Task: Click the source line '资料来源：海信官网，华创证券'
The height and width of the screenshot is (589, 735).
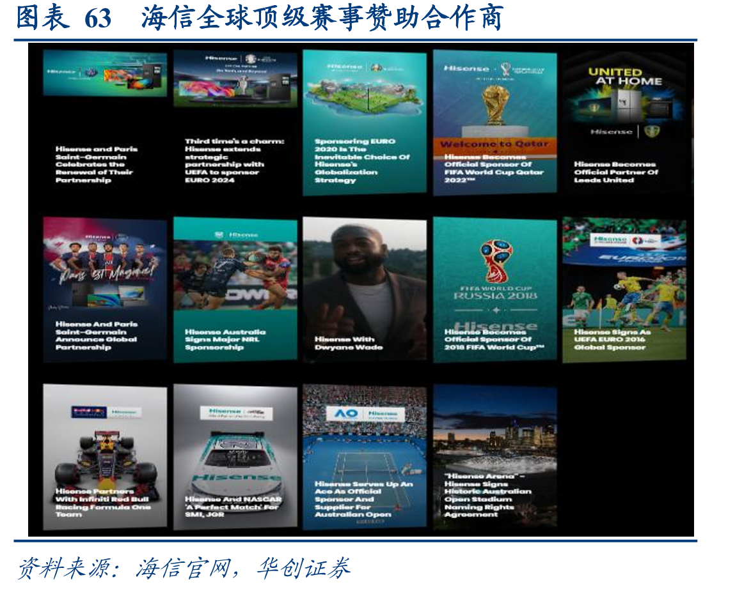Action: [184, 568]
